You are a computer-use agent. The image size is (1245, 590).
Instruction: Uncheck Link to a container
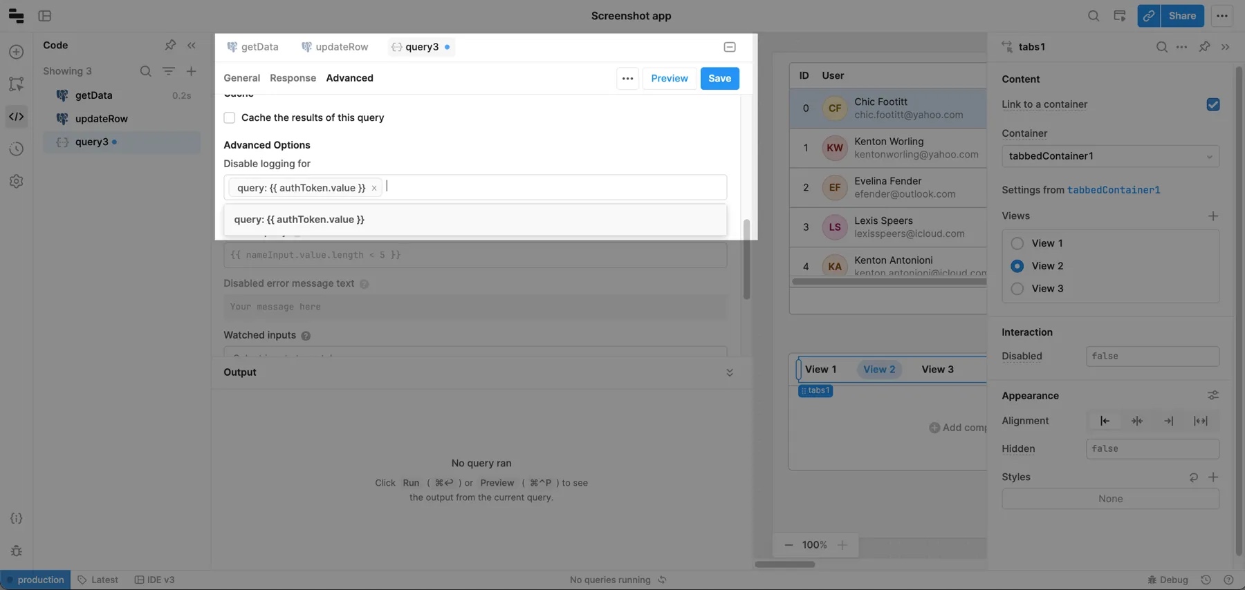pyautogui.click(x=1213, y=104)
